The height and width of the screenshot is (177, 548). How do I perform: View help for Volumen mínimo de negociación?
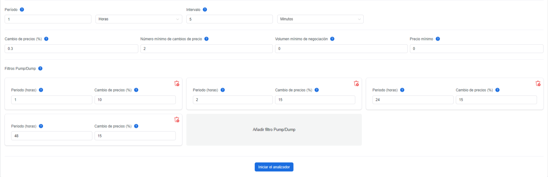[x=332, y=39]
